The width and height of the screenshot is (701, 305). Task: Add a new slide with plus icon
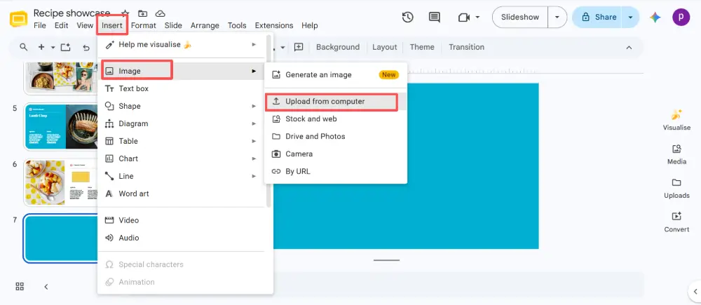tap(41, 47)
